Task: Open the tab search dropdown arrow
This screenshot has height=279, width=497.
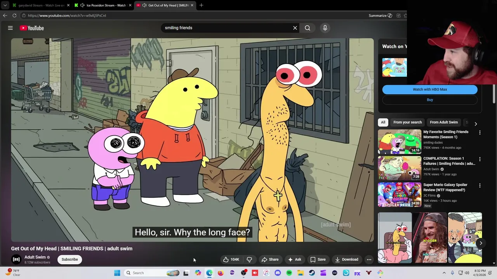Action: pyautogui.click(x=5, y=5)
